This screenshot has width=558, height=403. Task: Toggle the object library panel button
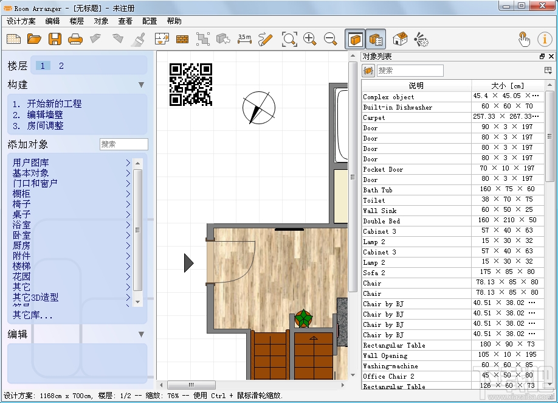(355, 40)
